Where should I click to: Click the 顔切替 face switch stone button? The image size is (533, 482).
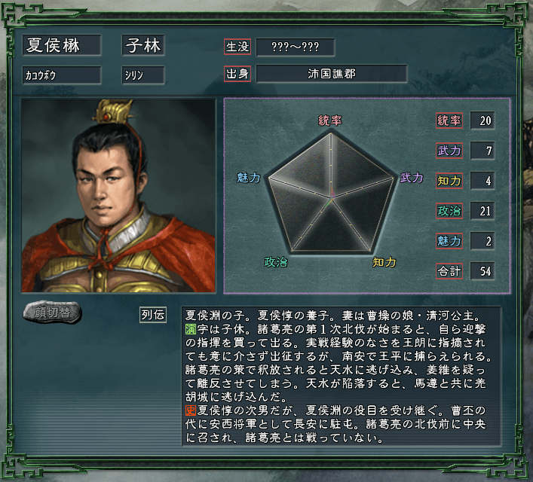click(53, 312)
